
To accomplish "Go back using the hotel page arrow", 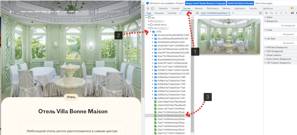I will pos(11,12).
